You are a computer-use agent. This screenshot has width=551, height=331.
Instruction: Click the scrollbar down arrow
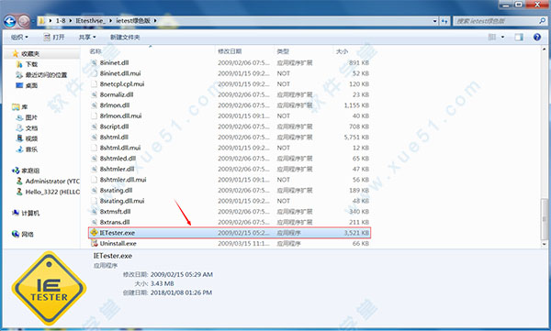pos(544,244)
